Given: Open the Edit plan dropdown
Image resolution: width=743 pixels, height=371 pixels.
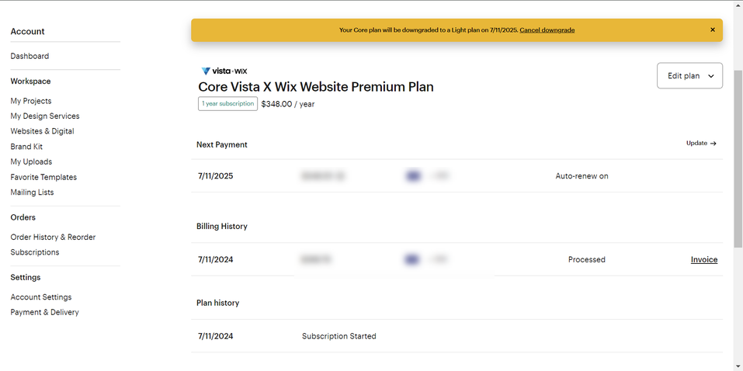Looking at the screenshot, I should [x=689, y=76].
